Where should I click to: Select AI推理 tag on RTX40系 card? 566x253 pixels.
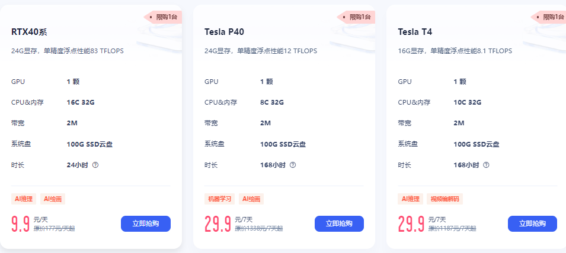coord(24,199)
